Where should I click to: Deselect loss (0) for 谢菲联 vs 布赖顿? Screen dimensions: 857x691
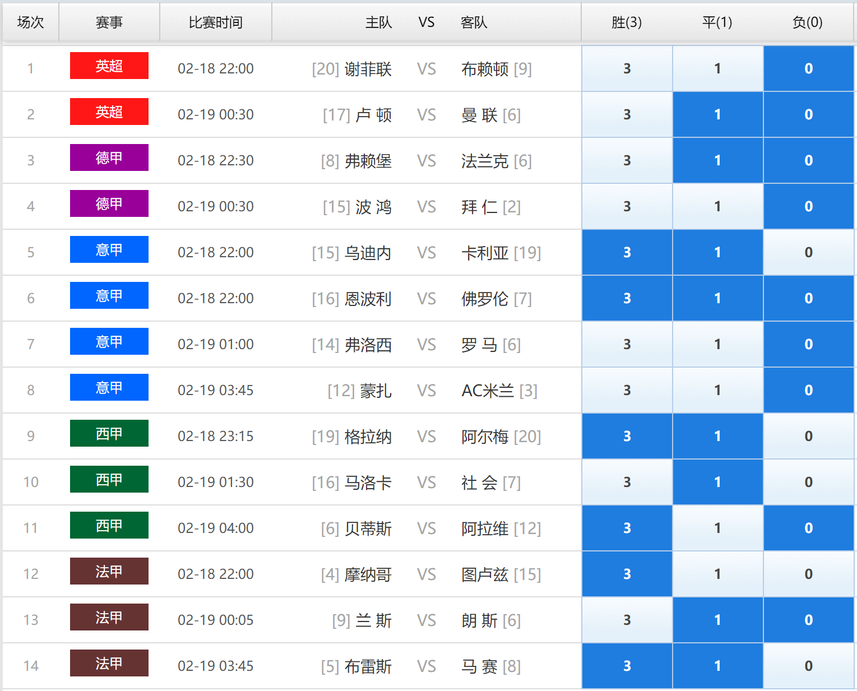point(809,68)
